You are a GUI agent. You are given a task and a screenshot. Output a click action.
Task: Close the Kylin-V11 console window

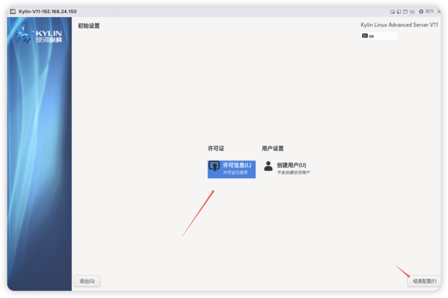[439, 12]
